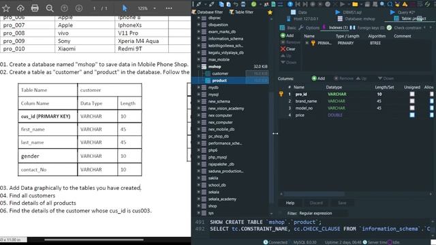
Task: Toggle Allow NULL checkbox for pro_id
Action: point(431,94)
